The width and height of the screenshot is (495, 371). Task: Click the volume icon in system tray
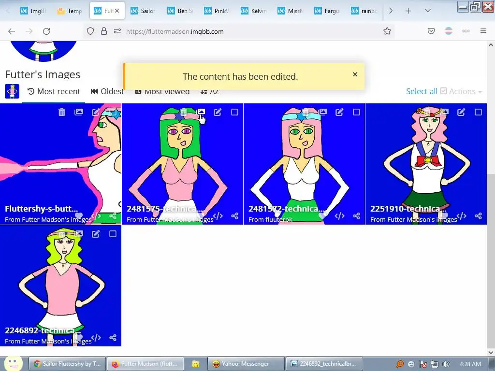tap(446, 364)
